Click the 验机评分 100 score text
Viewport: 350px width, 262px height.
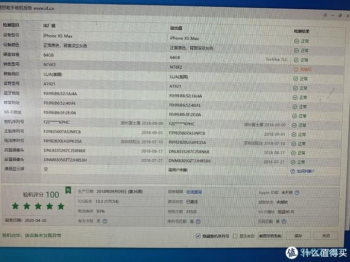click(x=41, y=195)
